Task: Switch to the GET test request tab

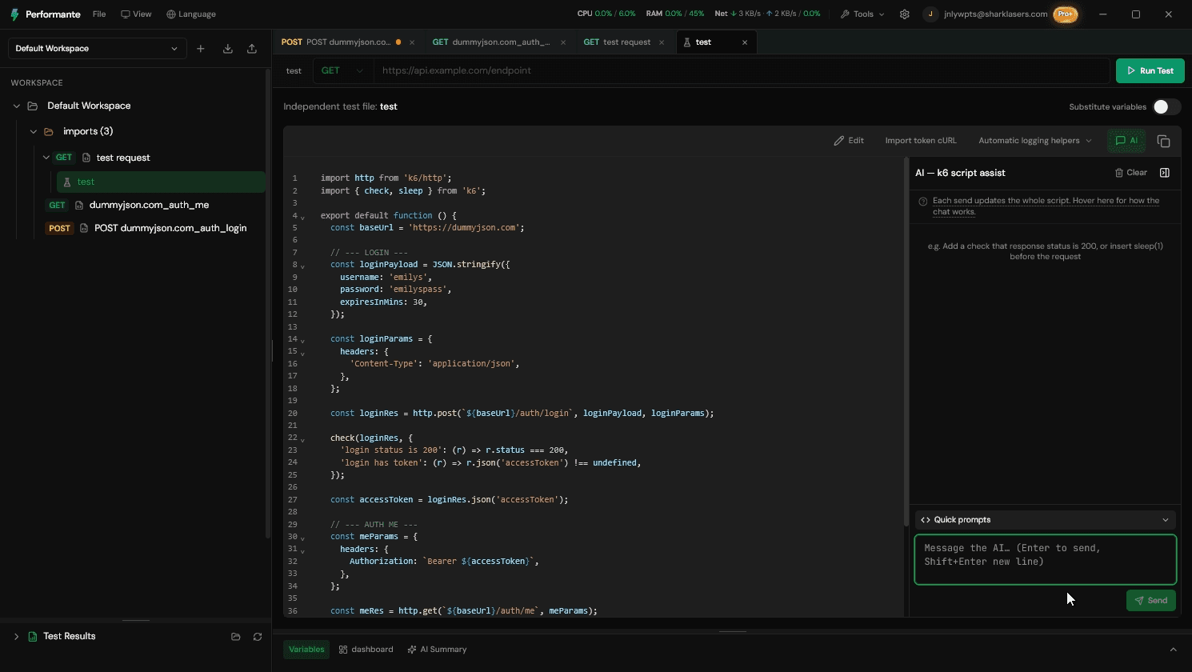Action: (617, 42)
